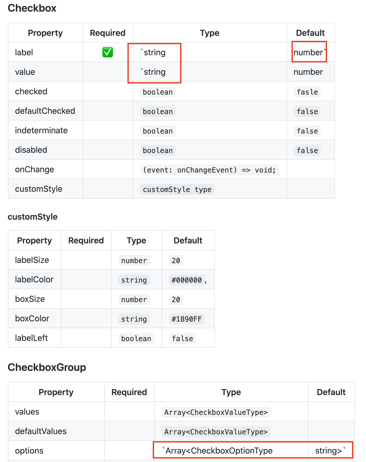Select "Array<CheckboxValueType>" in the defaultValues row
This screenshot has height=462, width=366.
(216, 432)
